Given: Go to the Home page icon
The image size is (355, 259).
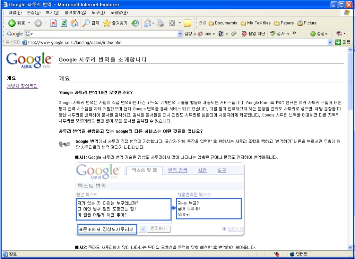Looking at the screenshot, I should pos(74,23).
